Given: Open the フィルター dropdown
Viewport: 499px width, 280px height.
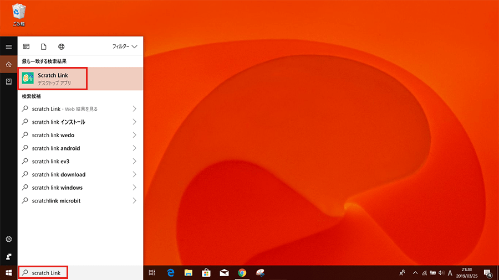Looking at the screenshot, I should pyautogui.click(x=124, y=46).
